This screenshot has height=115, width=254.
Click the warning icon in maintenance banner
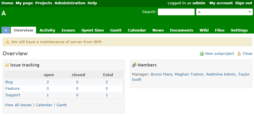[7, 42]
